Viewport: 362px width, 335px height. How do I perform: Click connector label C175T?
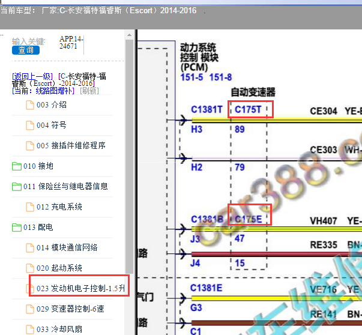click(x=248, y=109)
